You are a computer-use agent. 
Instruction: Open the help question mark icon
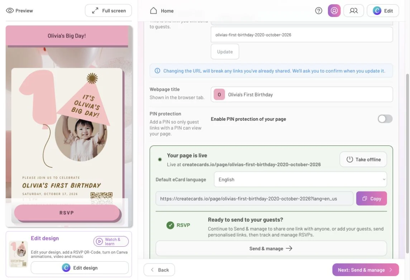coord(319,11)
